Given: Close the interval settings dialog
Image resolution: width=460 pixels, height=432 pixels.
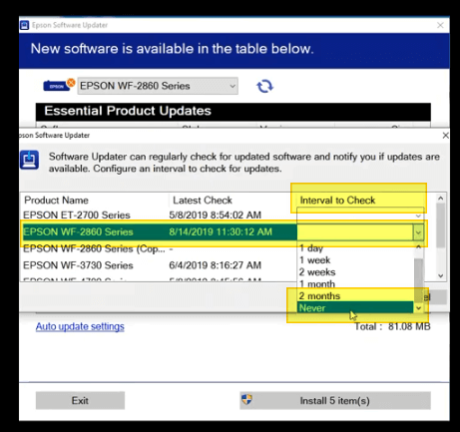Looking at the screenshot, I should pyautogui.click(x=445, y=136).
